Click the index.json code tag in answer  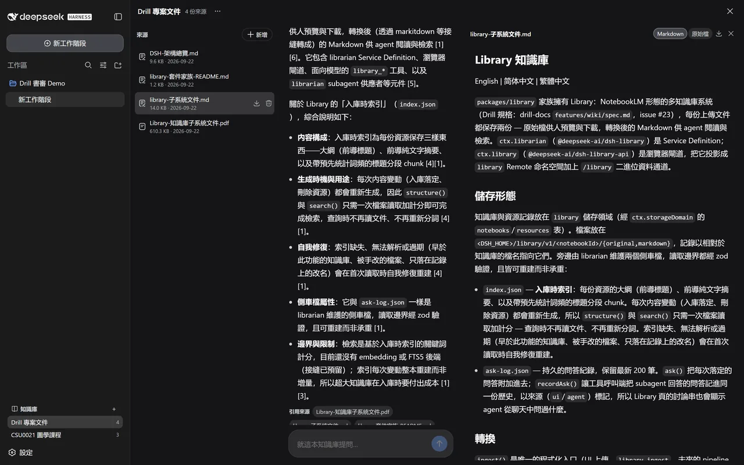pyautogui.click(x=418, y=104)
